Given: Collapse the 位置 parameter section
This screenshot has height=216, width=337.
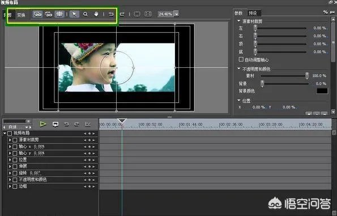Looking at the screenshot, I should (239, 101).
